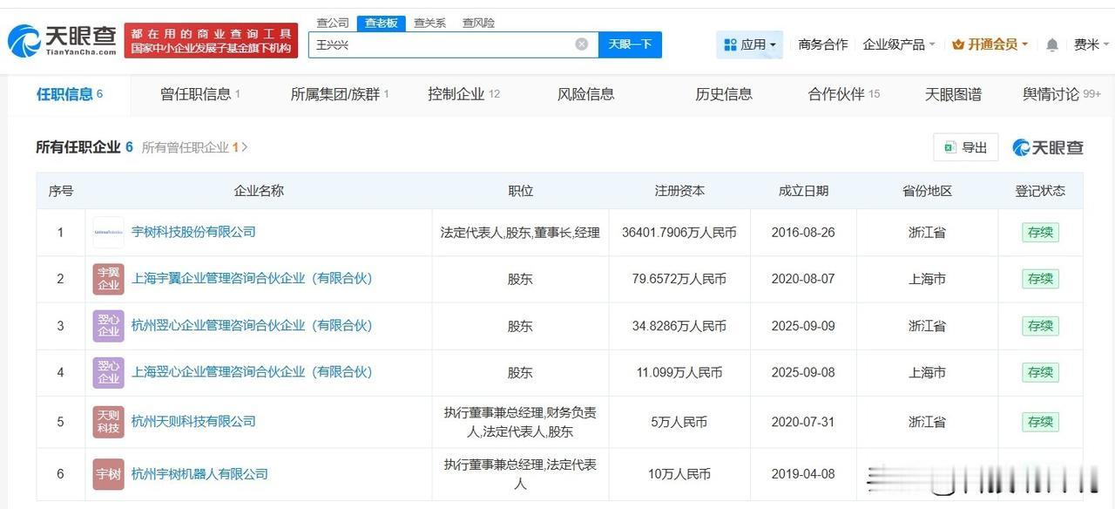The height and width of the screenshot is (509, 1115).
Task: Open the 费米 user account dropdown
Action: [x=1091, y=44]
